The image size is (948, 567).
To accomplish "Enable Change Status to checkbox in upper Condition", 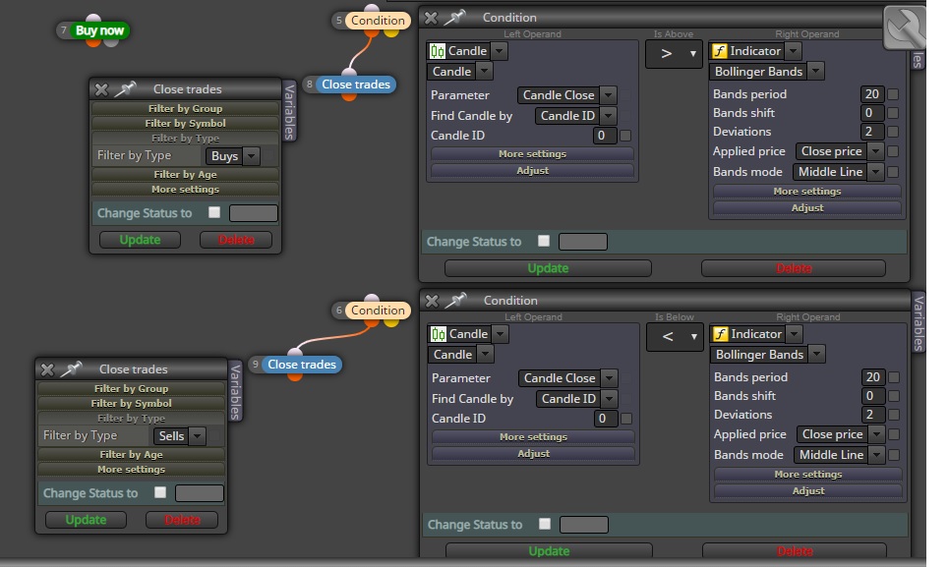I will point(544,241).
